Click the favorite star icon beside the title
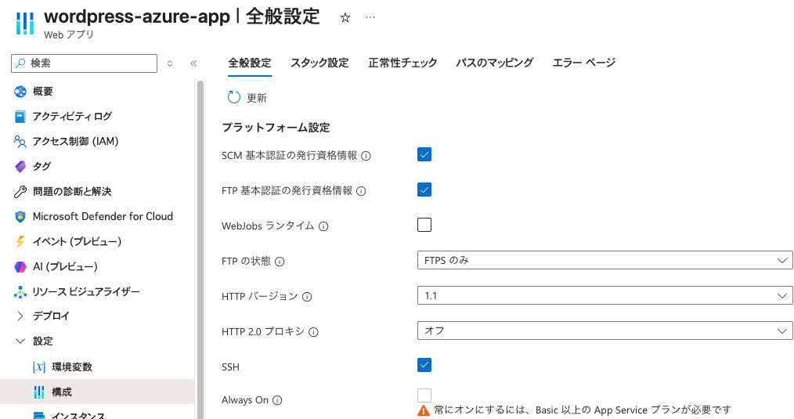Screen dimensions: 794x419 [345, 18]
